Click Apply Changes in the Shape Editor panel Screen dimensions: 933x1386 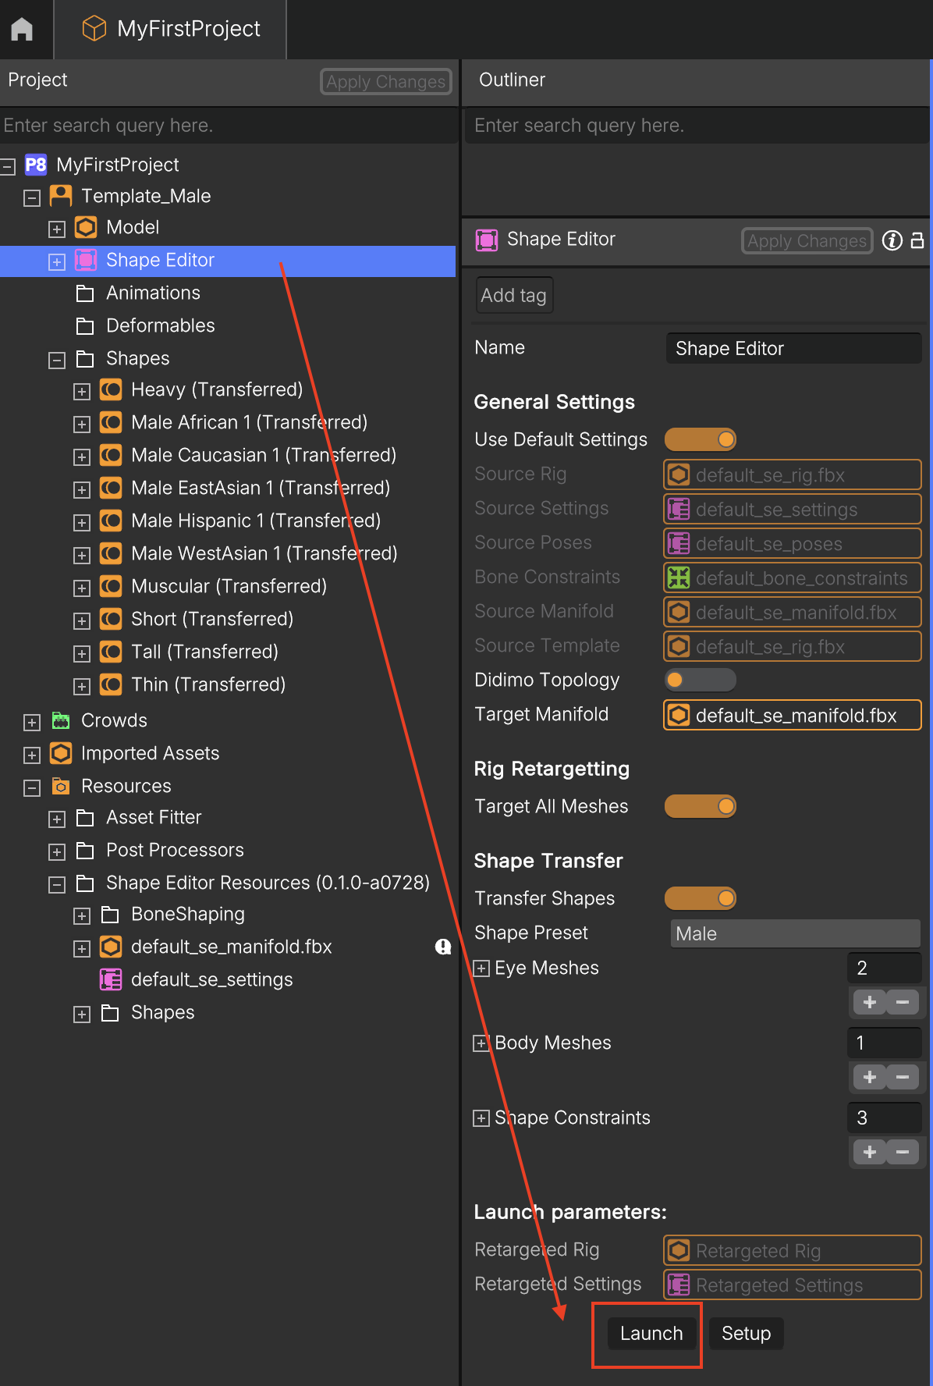click(807, 240)
